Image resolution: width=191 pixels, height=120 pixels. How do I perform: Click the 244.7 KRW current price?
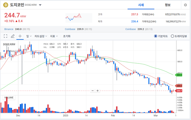15,15
